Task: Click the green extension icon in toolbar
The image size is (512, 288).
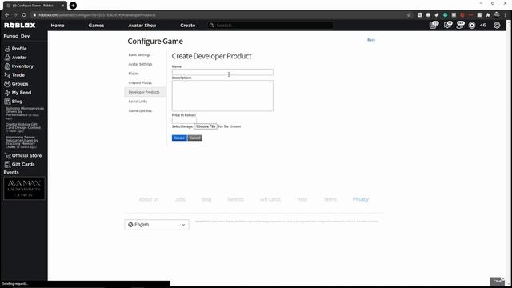Action: coord(445,15)
